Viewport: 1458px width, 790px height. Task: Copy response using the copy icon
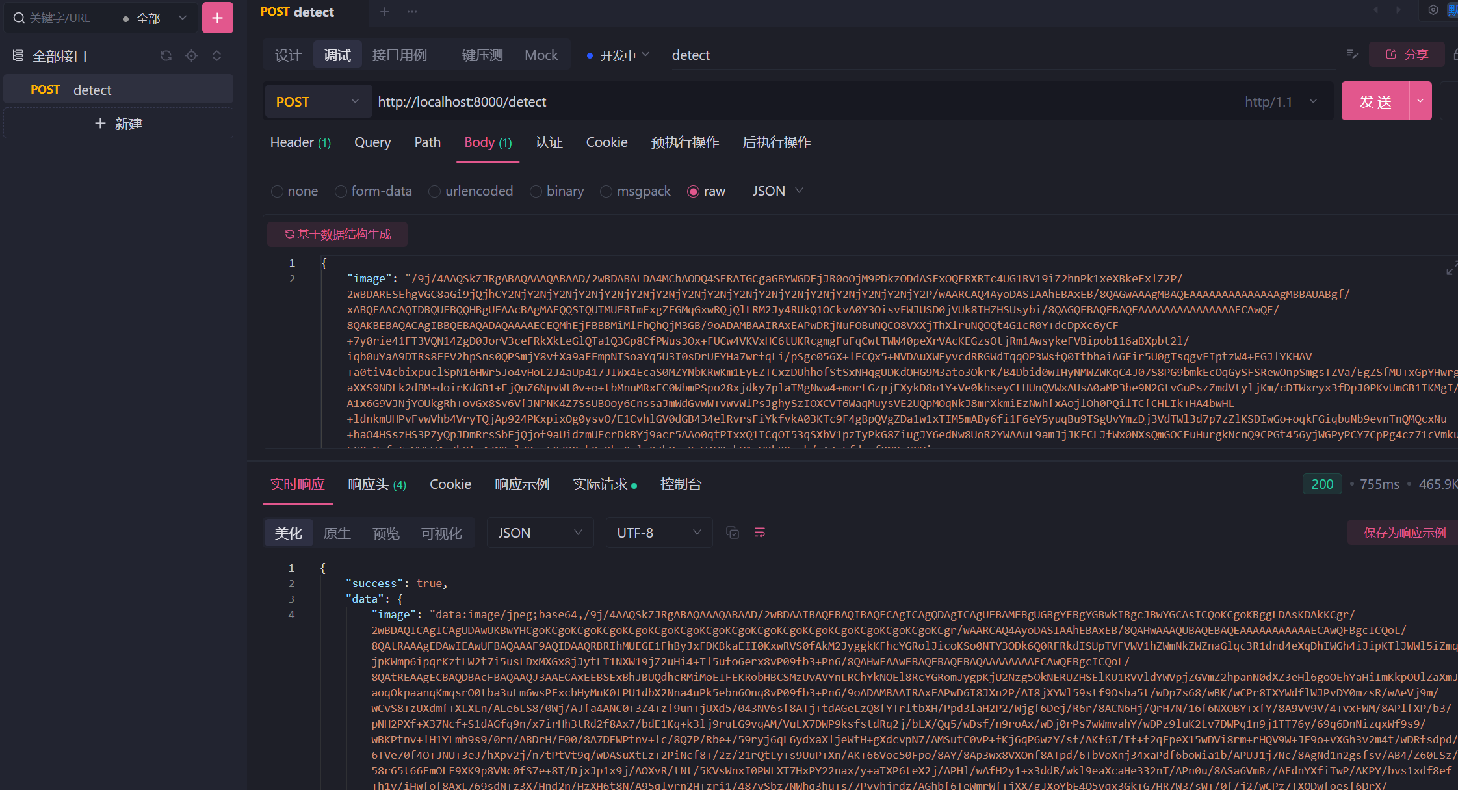tap(733, 533)
